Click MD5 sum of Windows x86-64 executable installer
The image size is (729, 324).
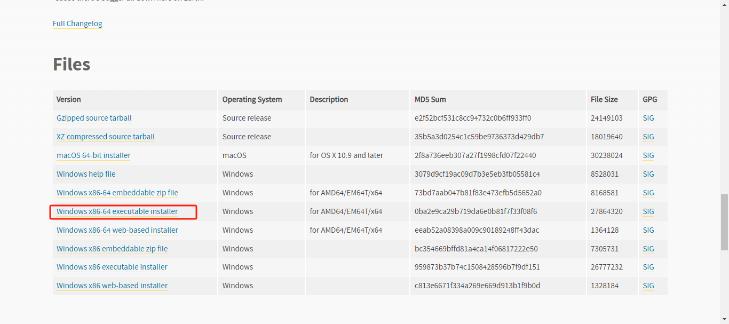click(476, 211)
